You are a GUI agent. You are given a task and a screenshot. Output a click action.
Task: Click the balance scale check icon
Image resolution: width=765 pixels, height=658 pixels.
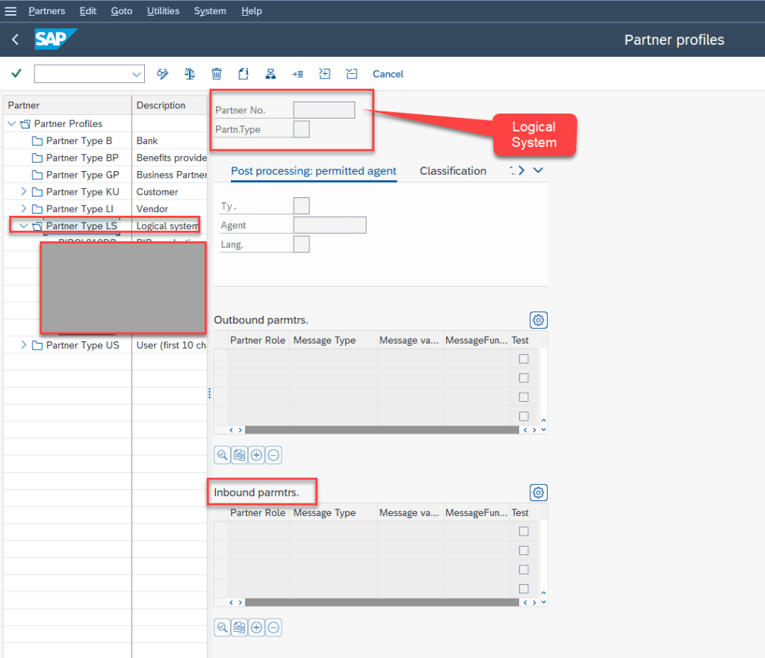coord(190,73)
